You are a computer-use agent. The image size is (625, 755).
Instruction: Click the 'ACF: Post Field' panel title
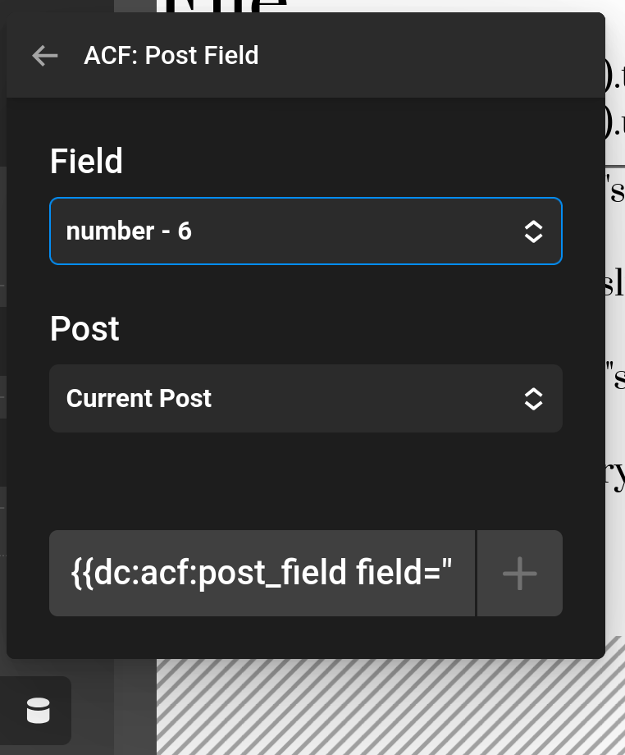pos(171,55)
